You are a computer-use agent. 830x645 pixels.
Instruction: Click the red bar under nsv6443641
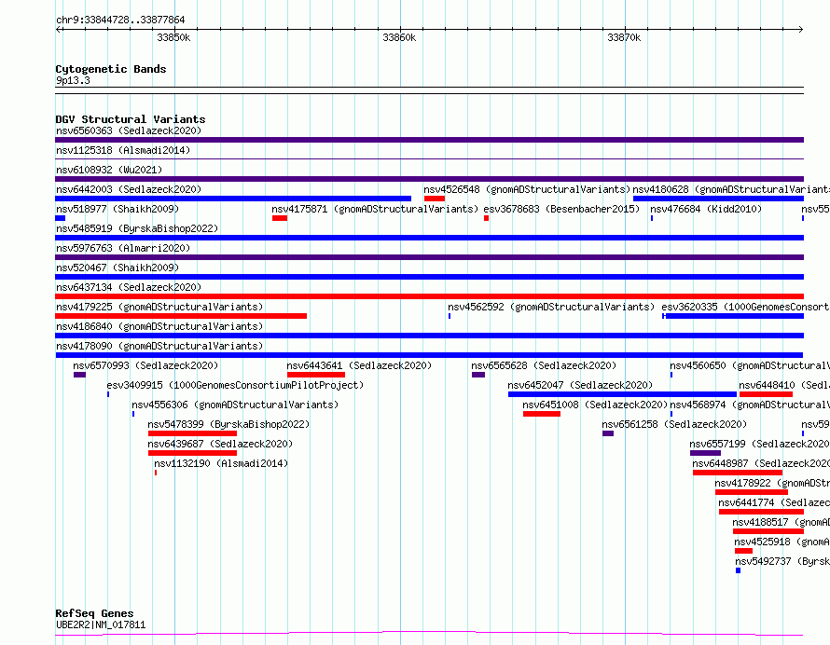tap(316, 375)
